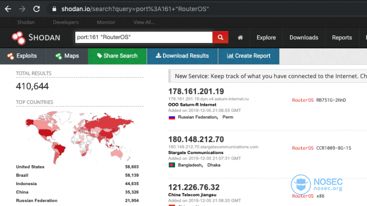Open the Developers top bar link
This screenshot has height=206, width=367.
point(66,22)
